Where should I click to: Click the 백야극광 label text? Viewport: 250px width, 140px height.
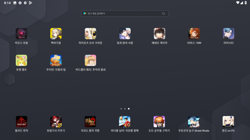[56, 43]
